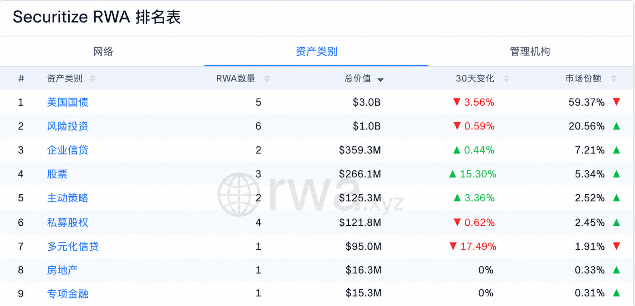The image size is (635, 306).
Task: Click the 1.91% market share value
Action: [x=589, y=246]
